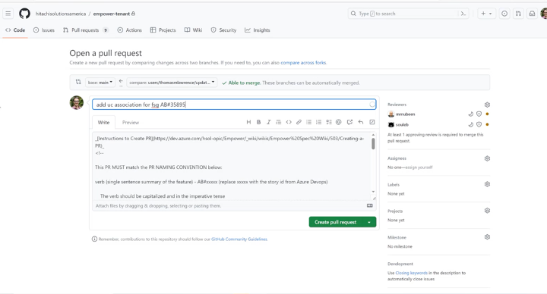Edit Milestone via gear icon
The width and height of the screenshot is (547, 294).
click(487, 237)
